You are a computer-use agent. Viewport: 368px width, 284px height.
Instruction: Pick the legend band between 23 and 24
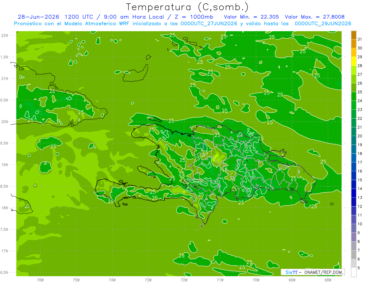tap(354, 105)
